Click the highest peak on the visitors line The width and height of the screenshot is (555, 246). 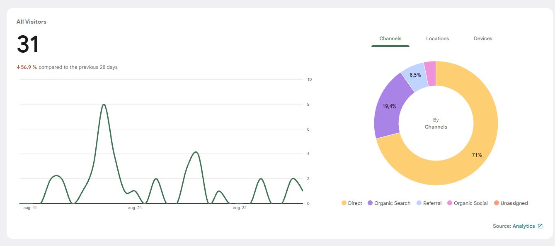(x=104, y=104)
